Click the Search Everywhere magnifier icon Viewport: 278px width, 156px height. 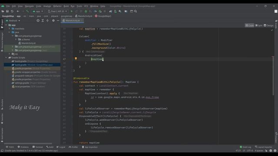point(136,11)
